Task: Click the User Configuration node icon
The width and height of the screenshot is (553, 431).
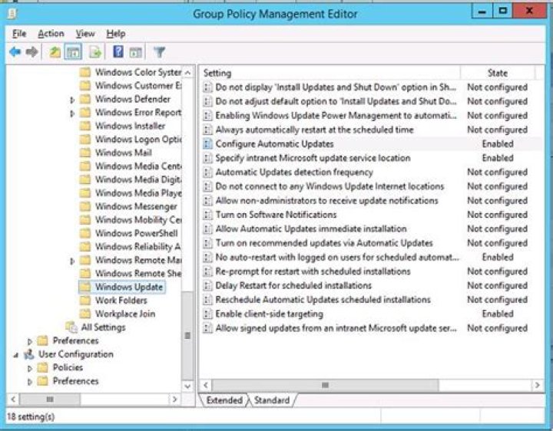Action: (x=29, y=354)
